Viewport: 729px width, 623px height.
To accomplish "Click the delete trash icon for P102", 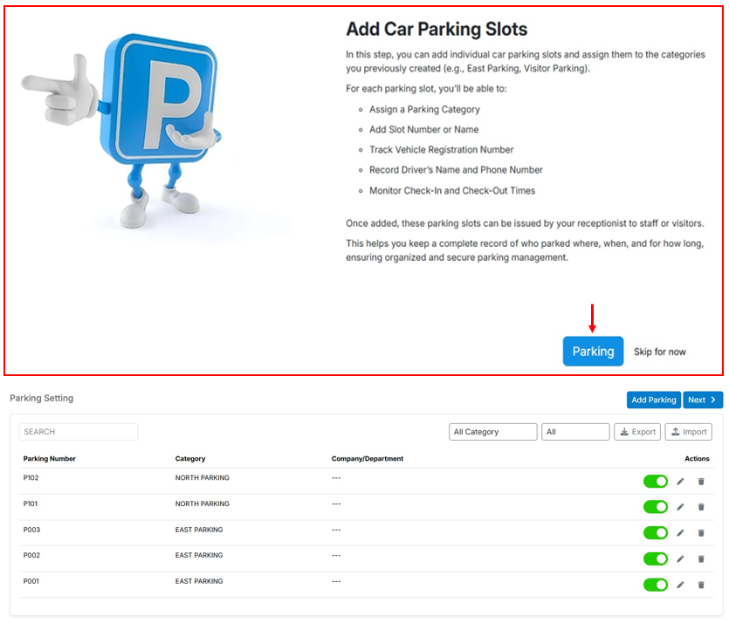I will click(700, 482).
